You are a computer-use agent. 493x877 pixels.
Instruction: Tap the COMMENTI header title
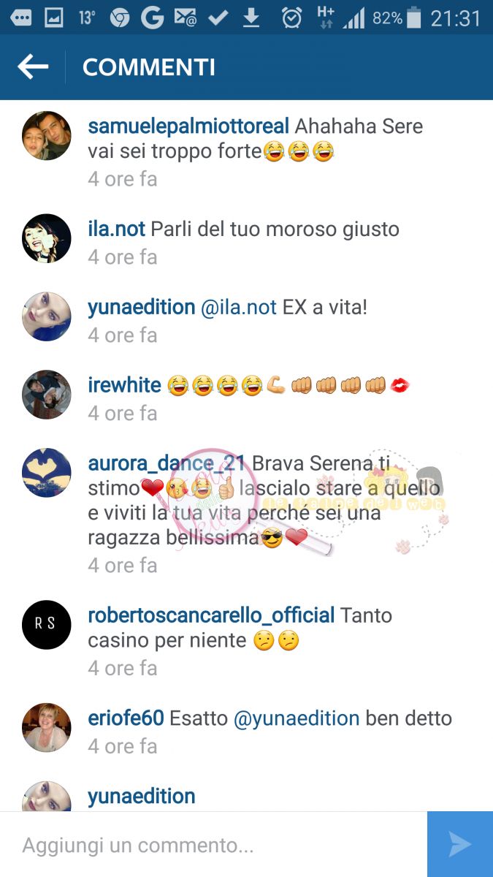149,67
